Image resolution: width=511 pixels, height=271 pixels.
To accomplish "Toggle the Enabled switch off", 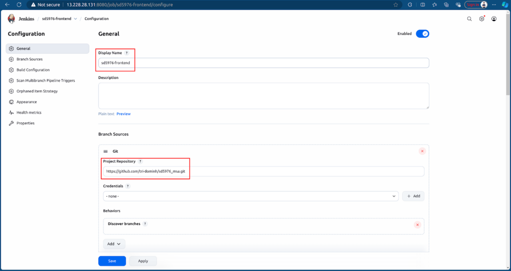I will coord(422,34).
